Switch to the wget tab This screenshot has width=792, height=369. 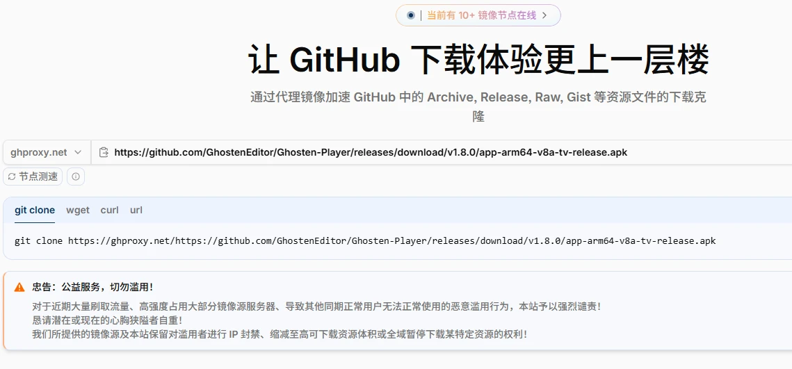(78, 210)
